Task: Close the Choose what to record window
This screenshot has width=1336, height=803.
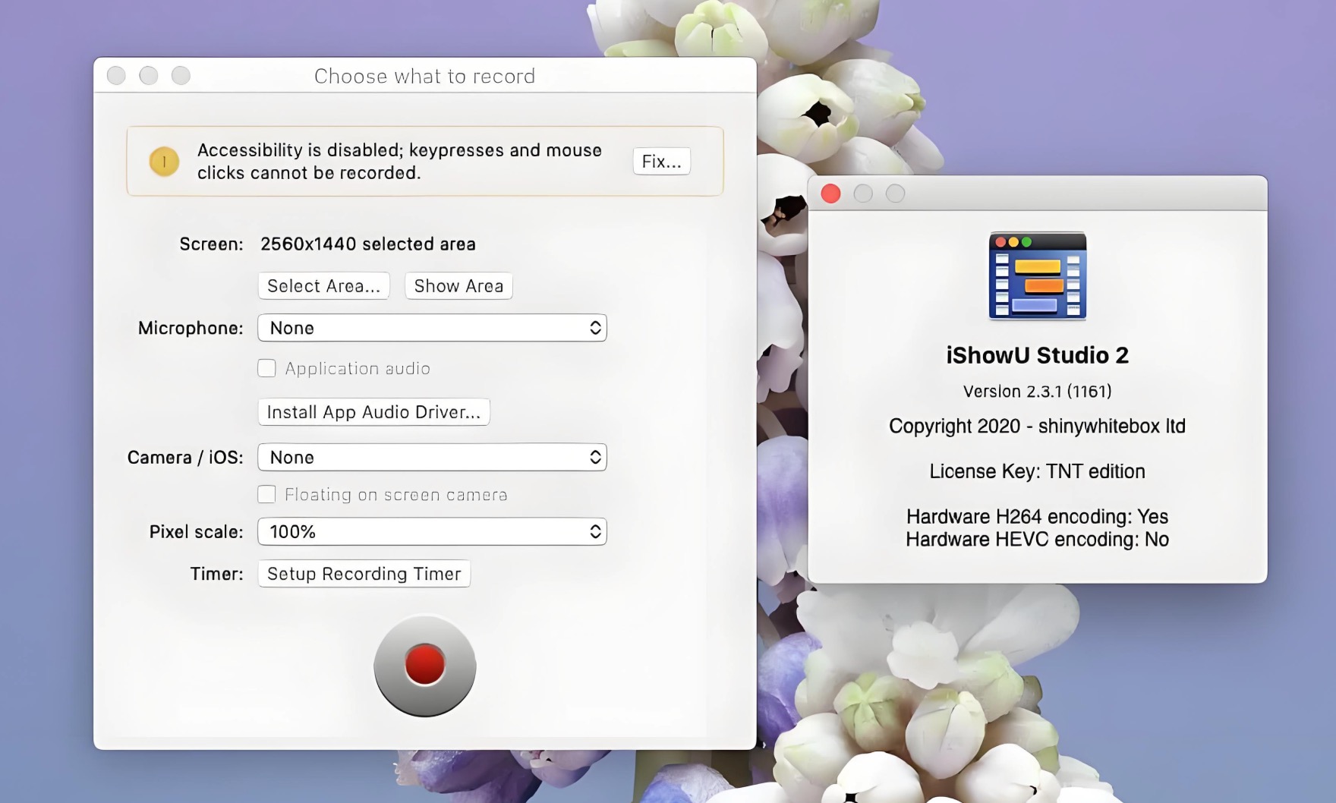Action: [x=116, y=75]
